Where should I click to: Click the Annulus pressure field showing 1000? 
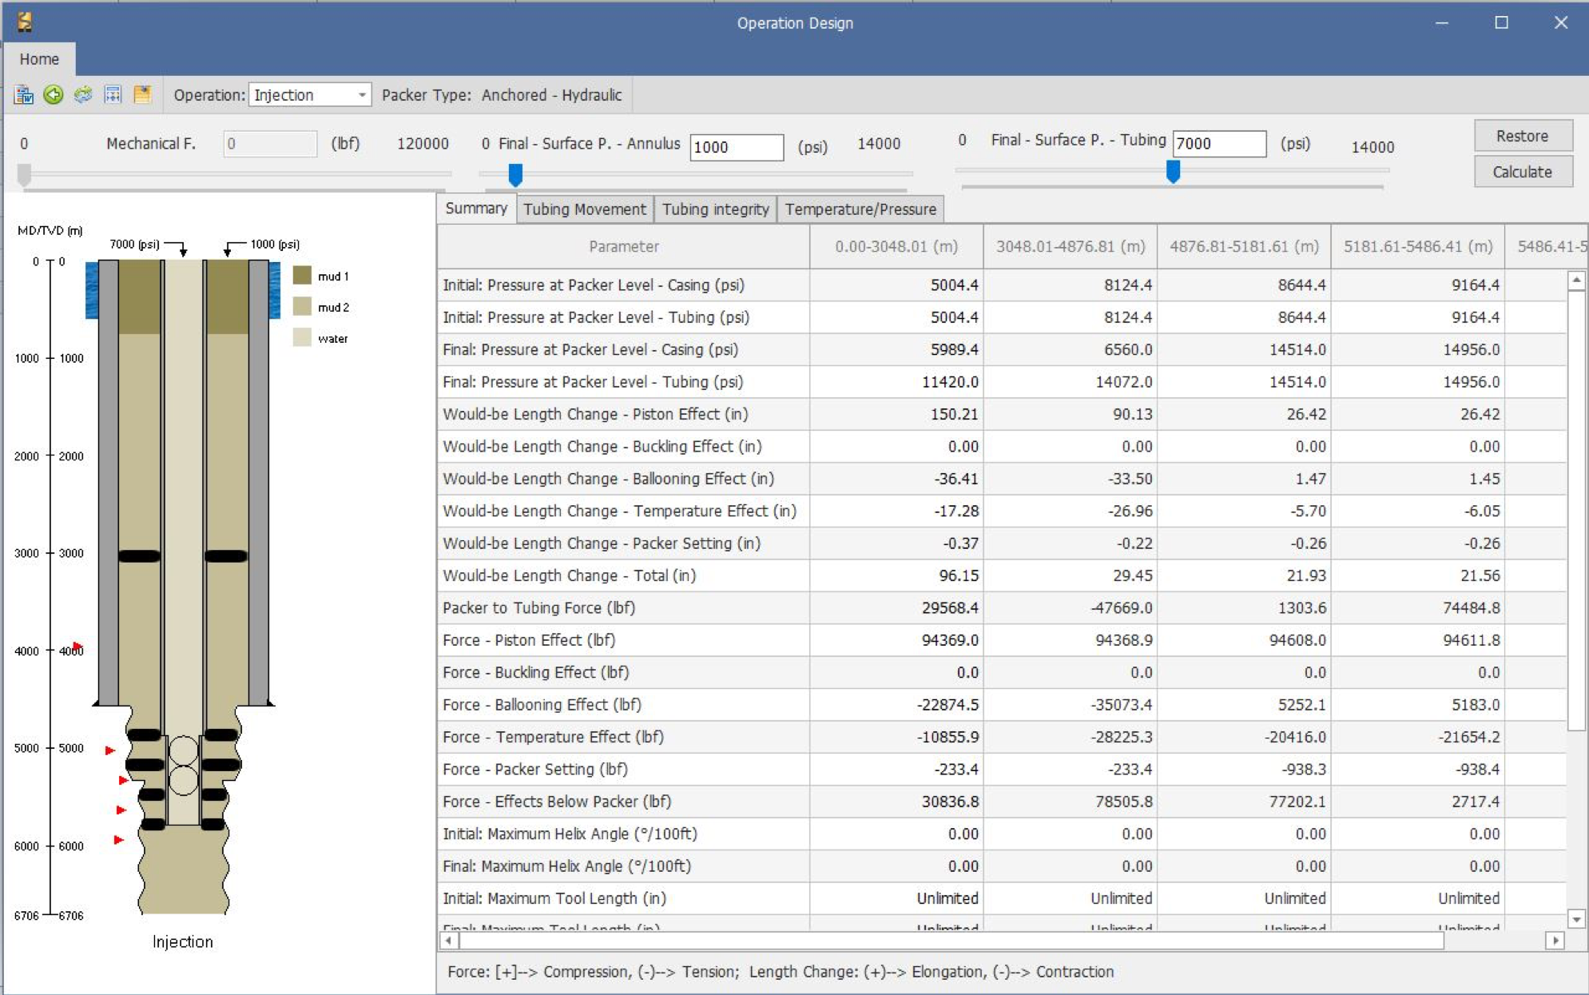coord(735,147)
